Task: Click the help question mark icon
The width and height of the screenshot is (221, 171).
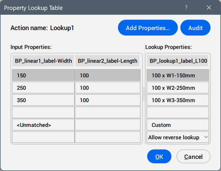Action: pyautogui.click(x=186, y=8)
